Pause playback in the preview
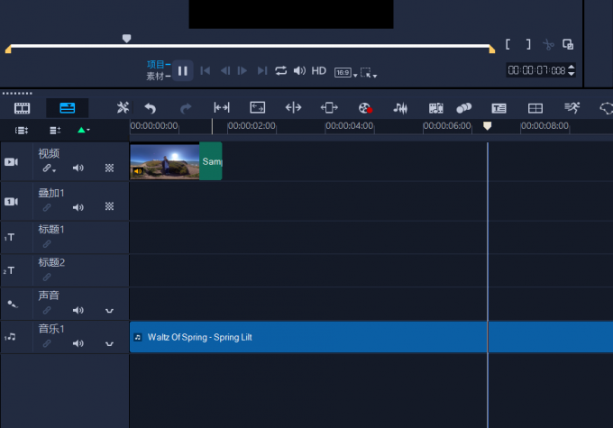Image resolution: width=613 pixels, height=428 pixels. coord(182,70)
